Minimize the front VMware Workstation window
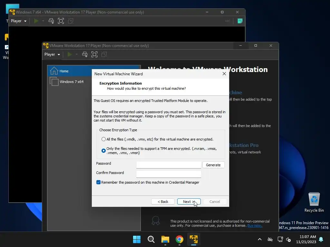The height and width of the screenshot is (247, 330). click(240, 46)
